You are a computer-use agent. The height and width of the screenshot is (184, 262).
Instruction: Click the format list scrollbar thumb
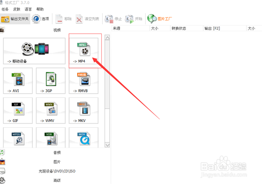click(x=107, y=74)
